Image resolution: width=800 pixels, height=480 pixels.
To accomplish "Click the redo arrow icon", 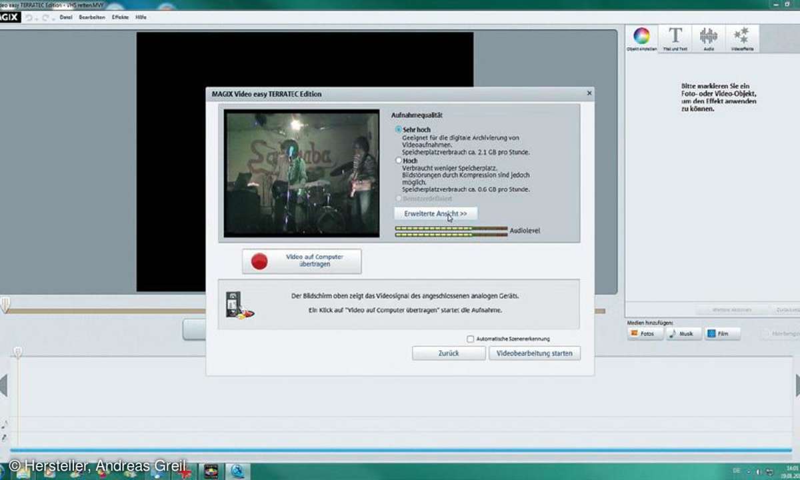I will tap(46, 17).
